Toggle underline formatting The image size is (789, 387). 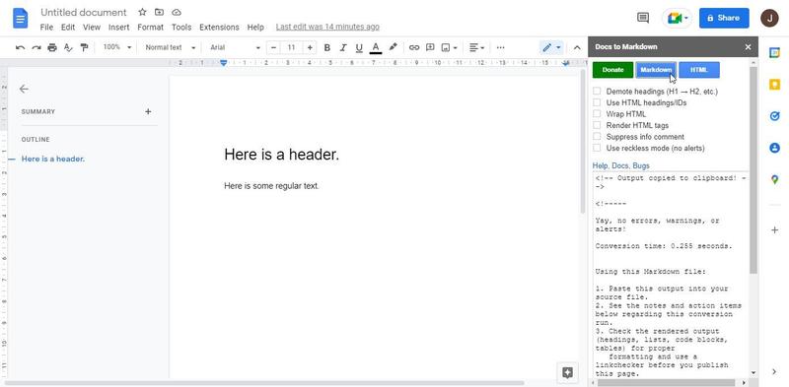(359, 47)
